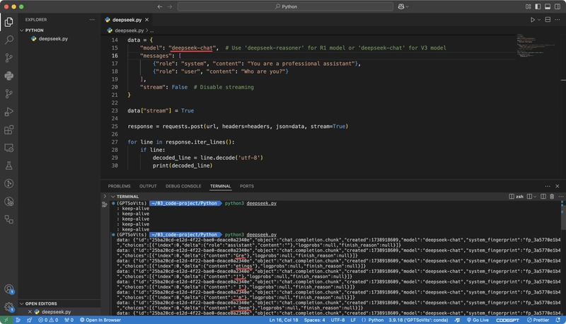Collapse the TERMINAL section chevron
The image size is (566, 324).
pos(113,197)
